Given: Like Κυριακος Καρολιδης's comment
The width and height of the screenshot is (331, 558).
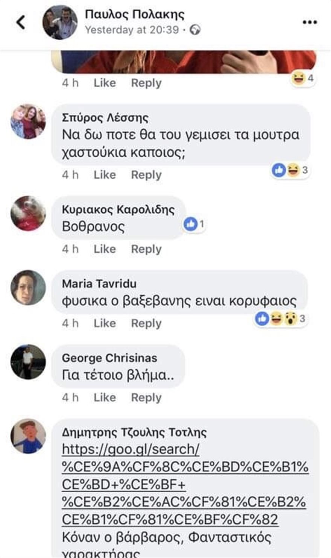Looking at the screenshot, I should (x=105, y=249).
